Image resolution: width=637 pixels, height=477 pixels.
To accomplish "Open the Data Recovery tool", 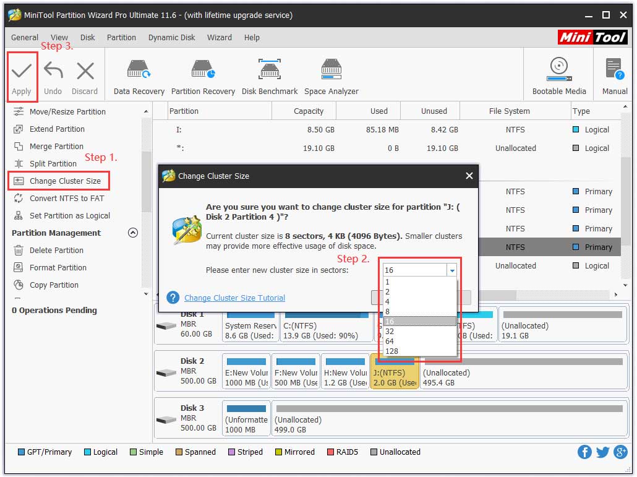I will pyautogui.click(x=139, y=69).
